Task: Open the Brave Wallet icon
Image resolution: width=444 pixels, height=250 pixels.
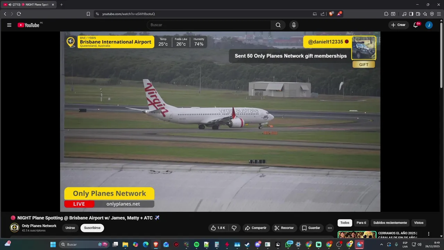Action: coord(418,14)
